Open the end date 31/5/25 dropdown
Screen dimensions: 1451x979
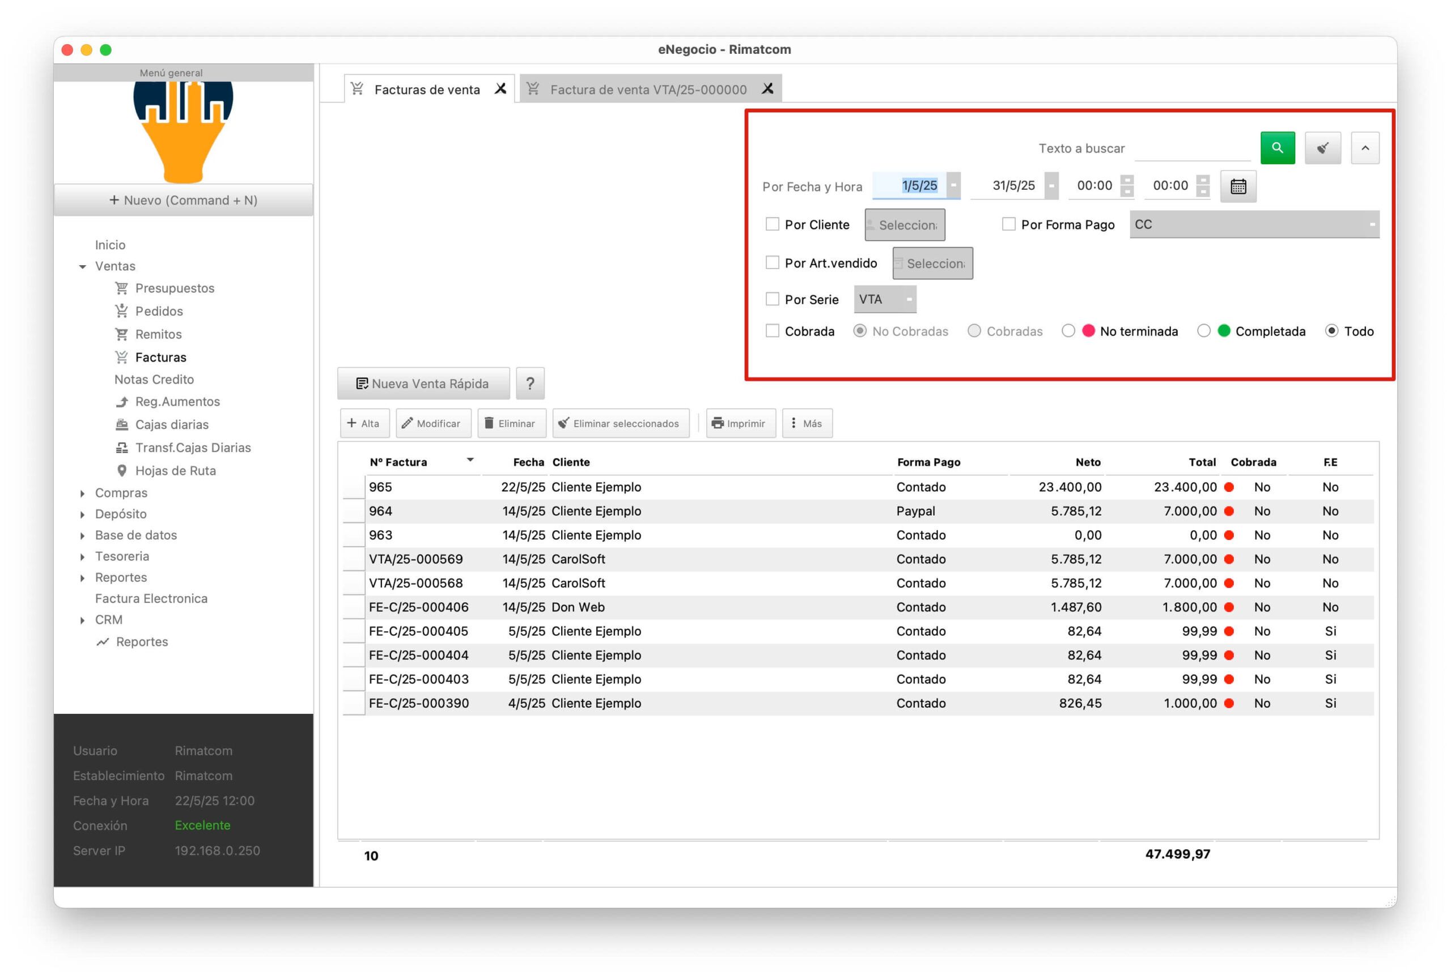(1051, 185)
